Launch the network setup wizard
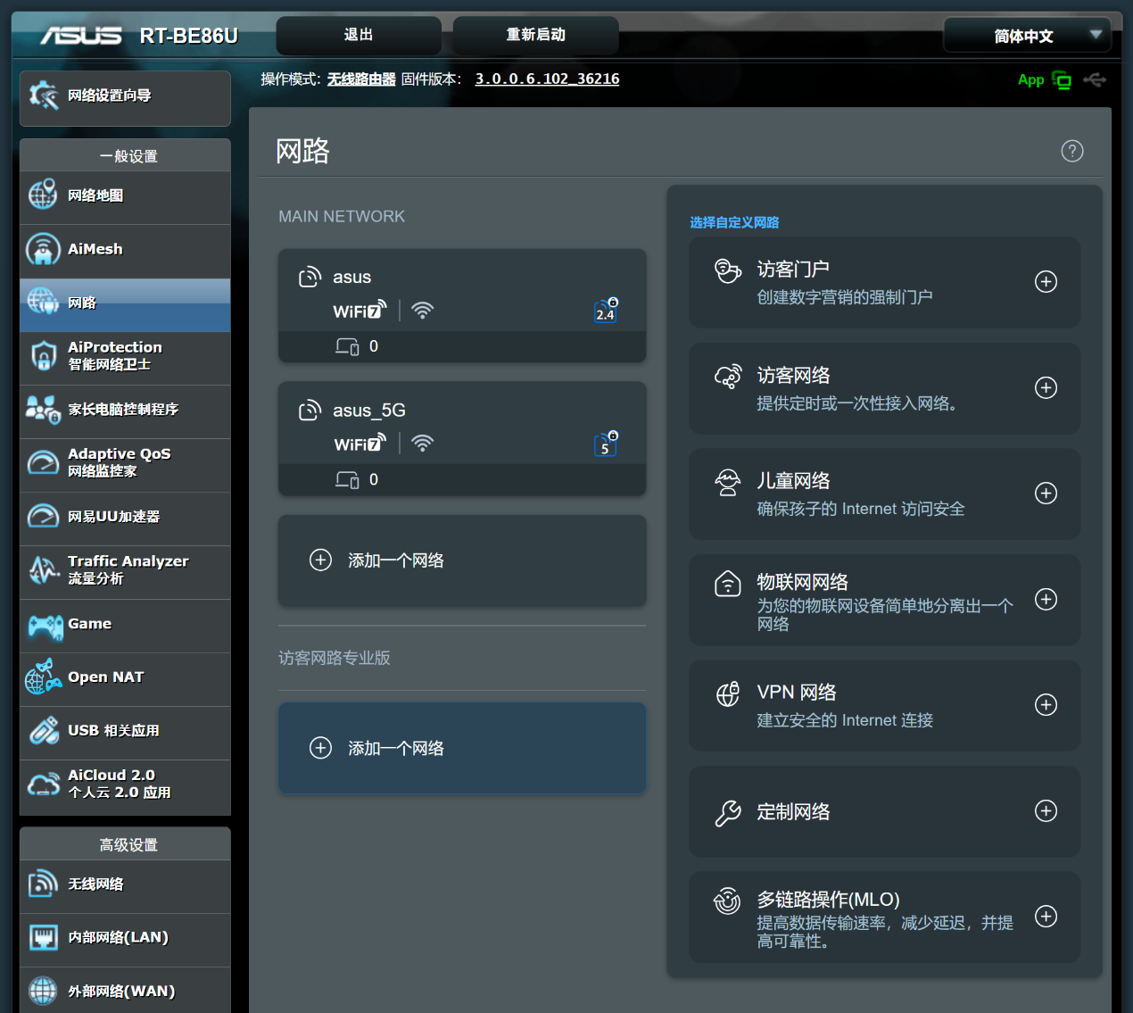 tap(125, 96)
